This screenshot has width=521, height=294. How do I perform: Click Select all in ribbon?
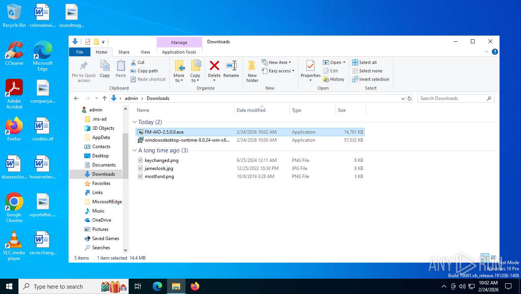click(x=364, y=62)
